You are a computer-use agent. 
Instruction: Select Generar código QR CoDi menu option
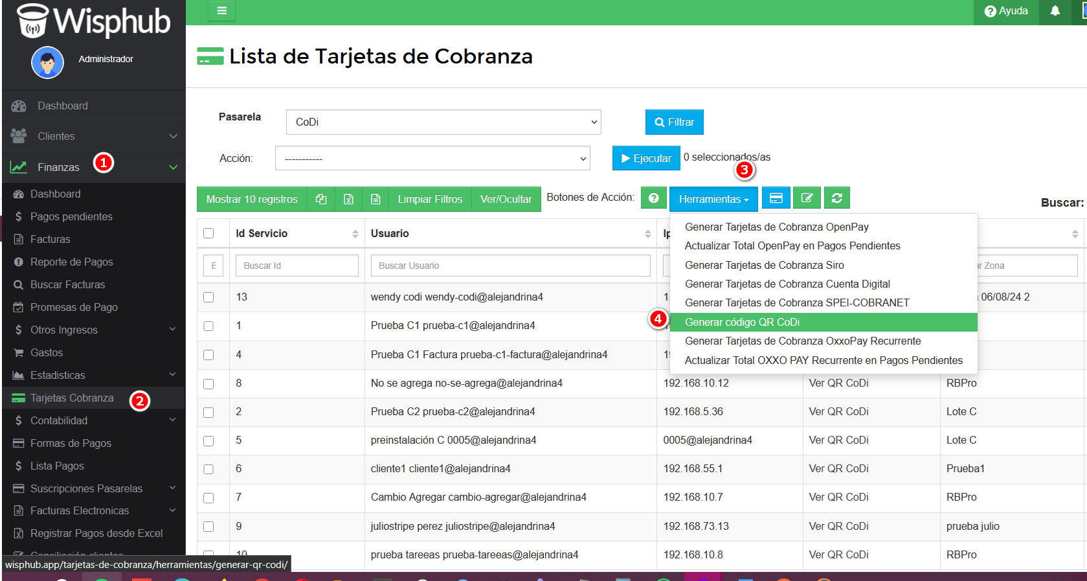tap(742, 323)
